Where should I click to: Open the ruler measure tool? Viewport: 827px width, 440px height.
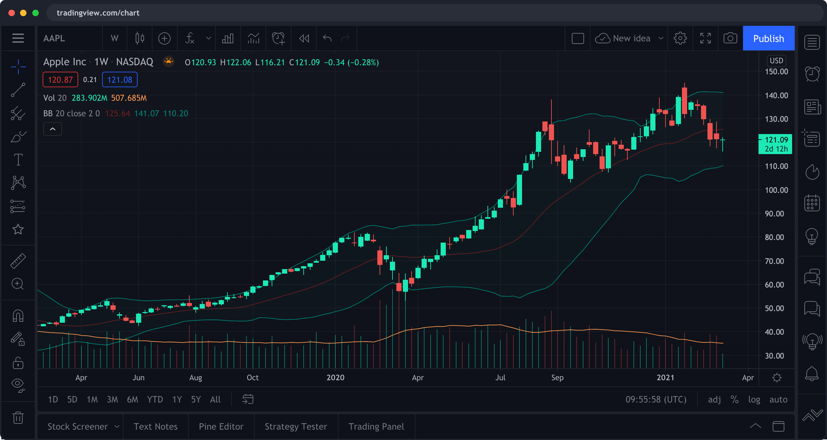tap(18, 261)
